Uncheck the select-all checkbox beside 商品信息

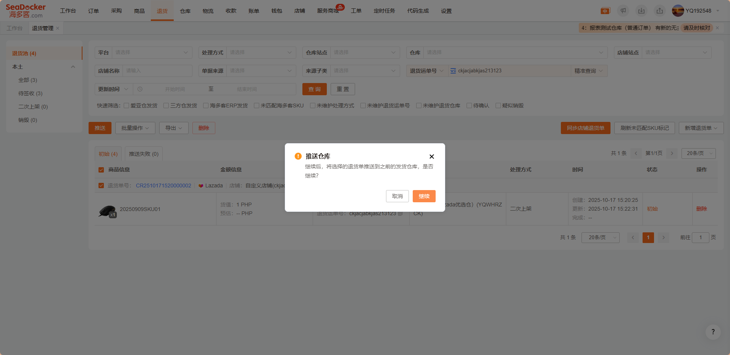101,170
